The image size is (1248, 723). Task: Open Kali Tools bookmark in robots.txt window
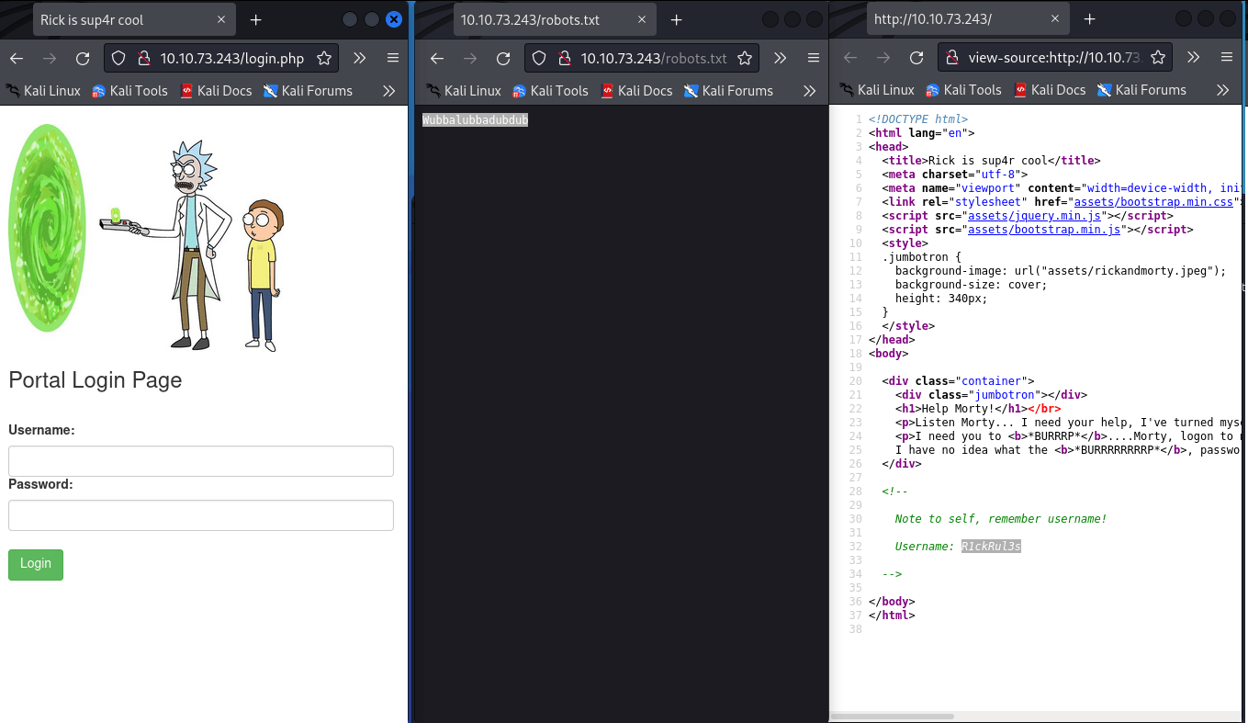550,90
